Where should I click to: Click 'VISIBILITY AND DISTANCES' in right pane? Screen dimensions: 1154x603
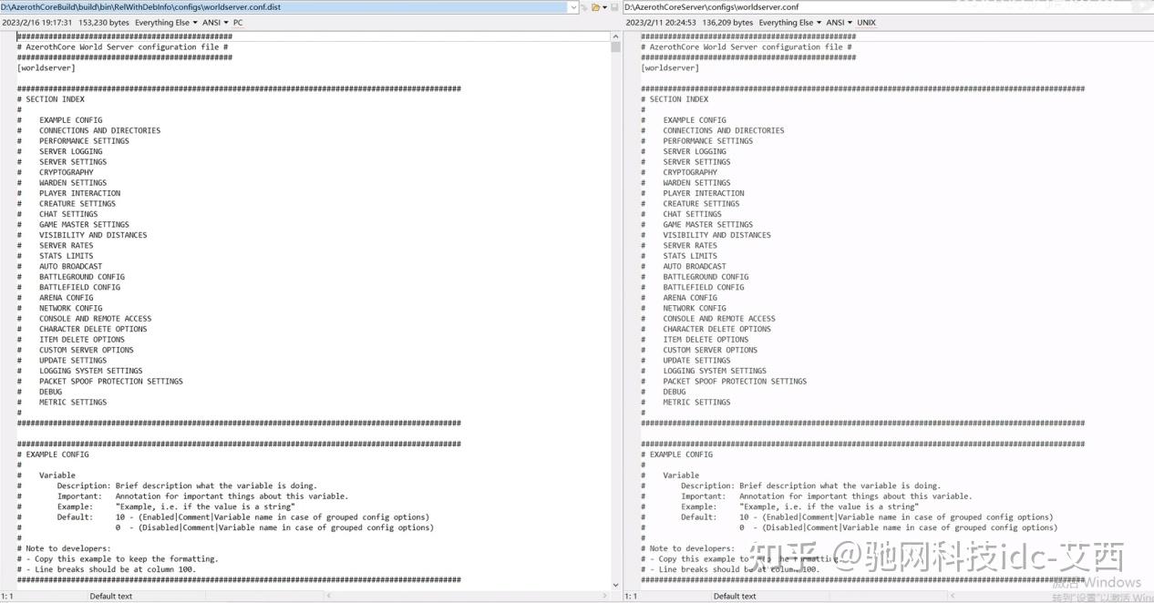pyautogui.click(x=716, y=235)
